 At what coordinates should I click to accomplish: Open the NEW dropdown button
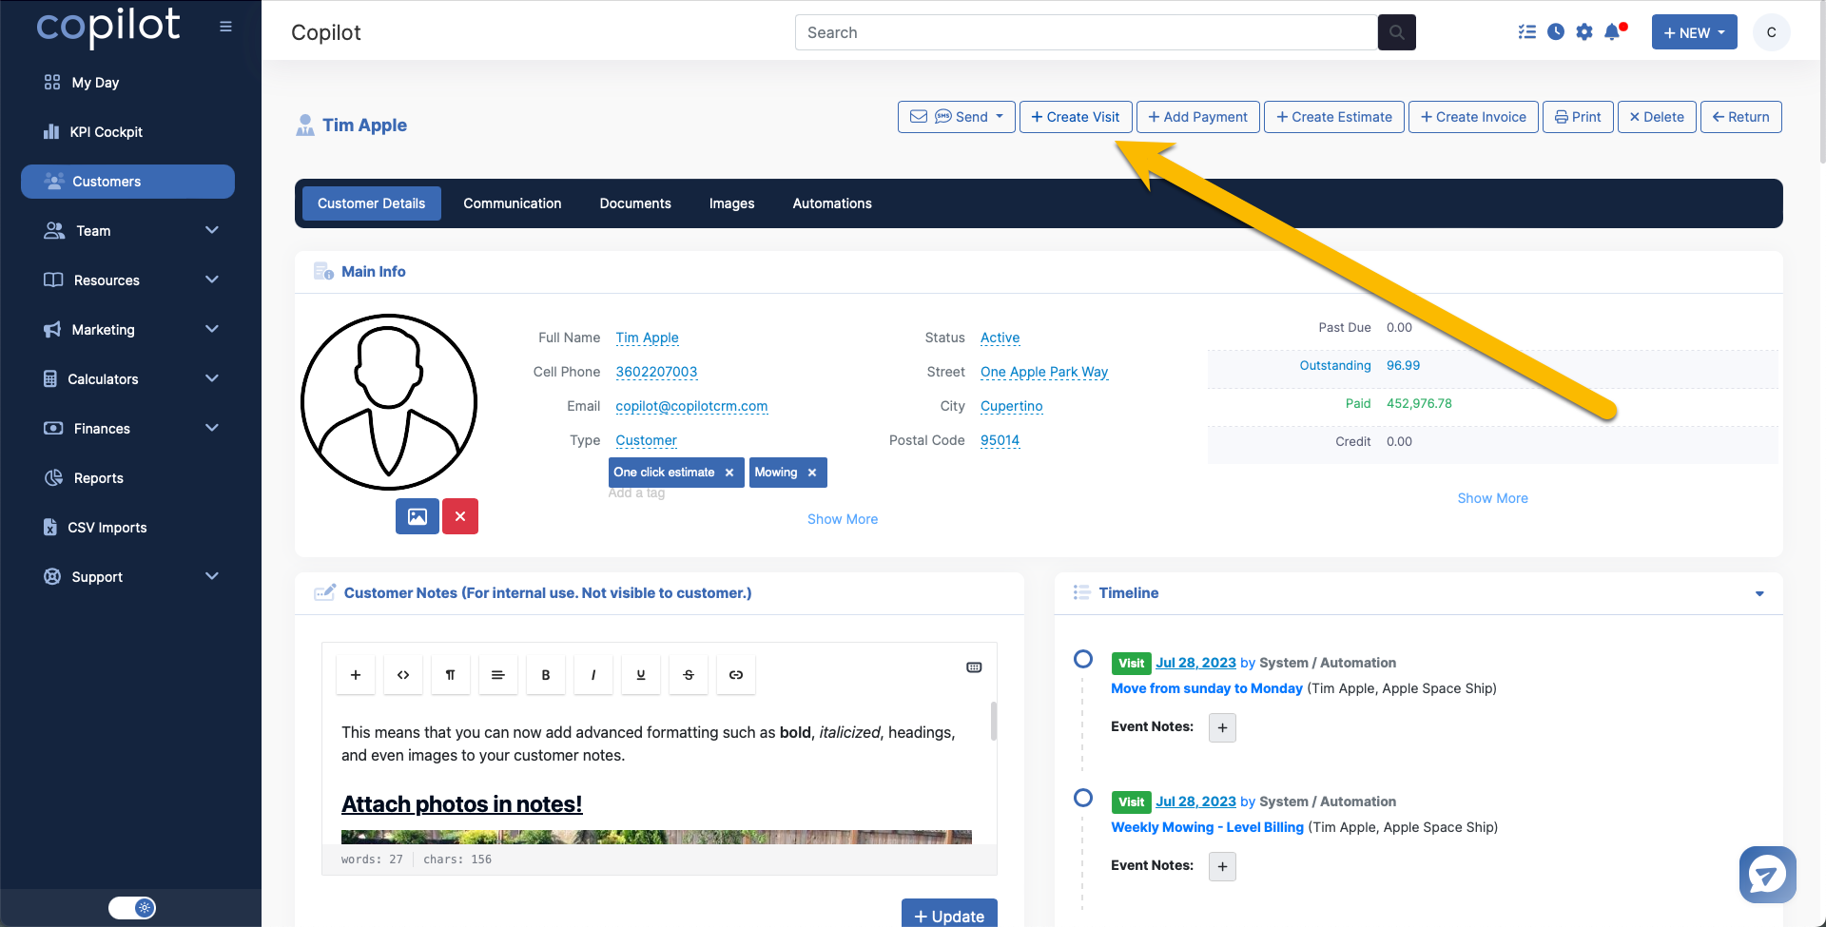click(x=1695, y=32)
